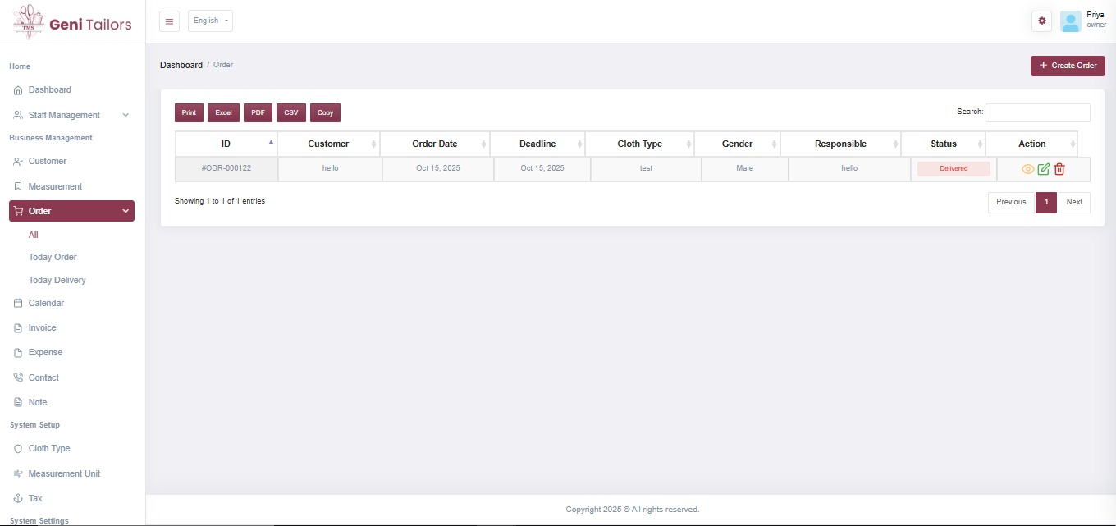This screenshot has height=526, width=1116.
Task: Click the eye icon to view order
Action: [x=1027, y=169]
